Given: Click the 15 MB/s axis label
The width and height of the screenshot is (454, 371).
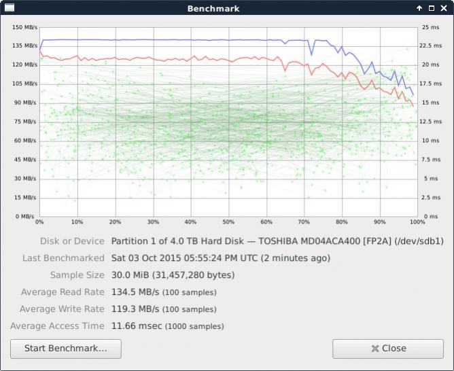Looking at the screenshot, I should [25, 198].
